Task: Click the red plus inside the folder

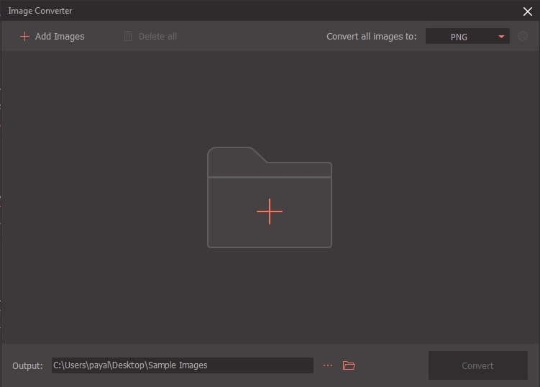Action: pos(270,211)
